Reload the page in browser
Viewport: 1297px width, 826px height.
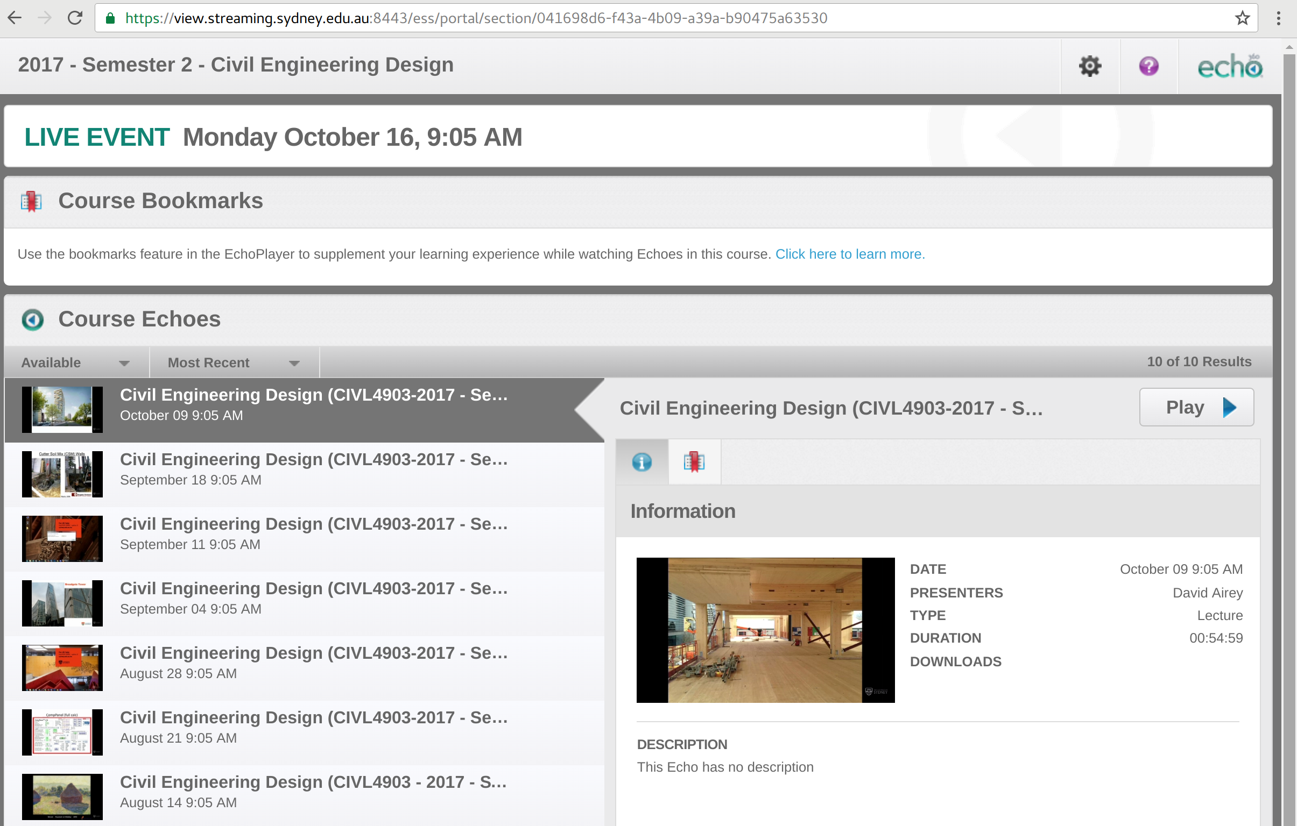(x=75, y=18)
